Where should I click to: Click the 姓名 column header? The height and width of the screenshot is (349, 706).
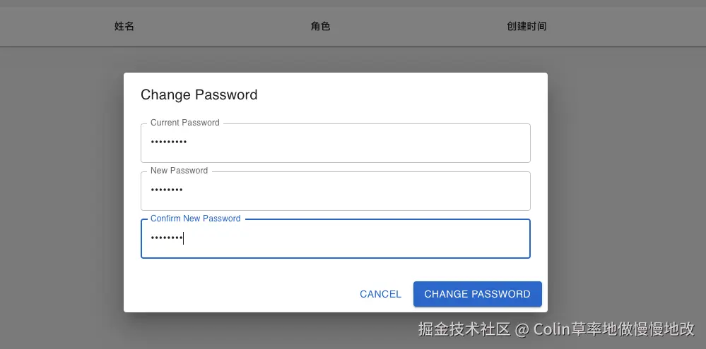(124, 26)
